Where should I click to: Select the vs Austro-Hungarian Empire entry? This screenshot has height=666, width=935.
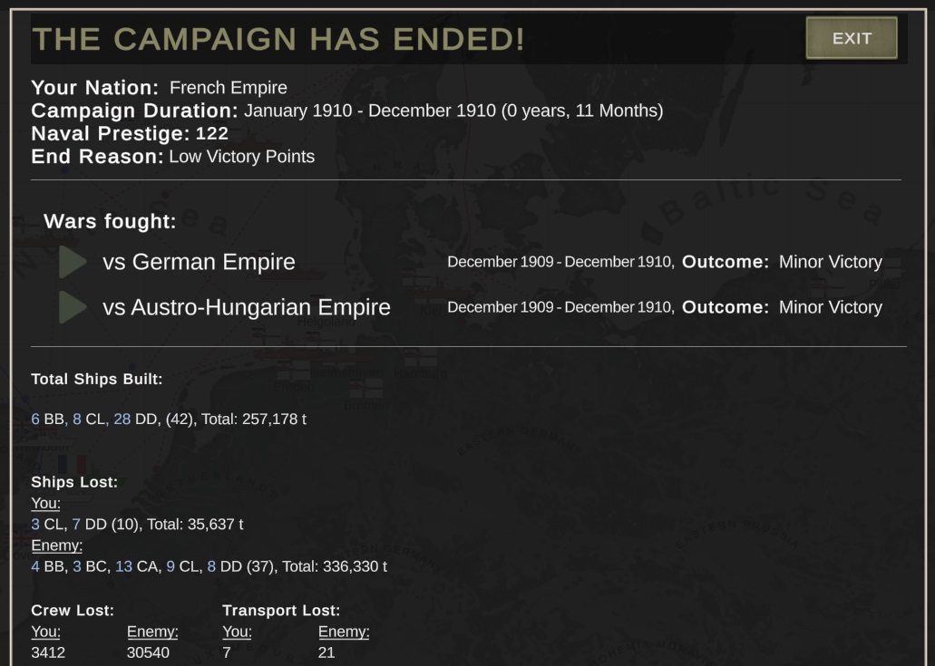pos(247,307)
